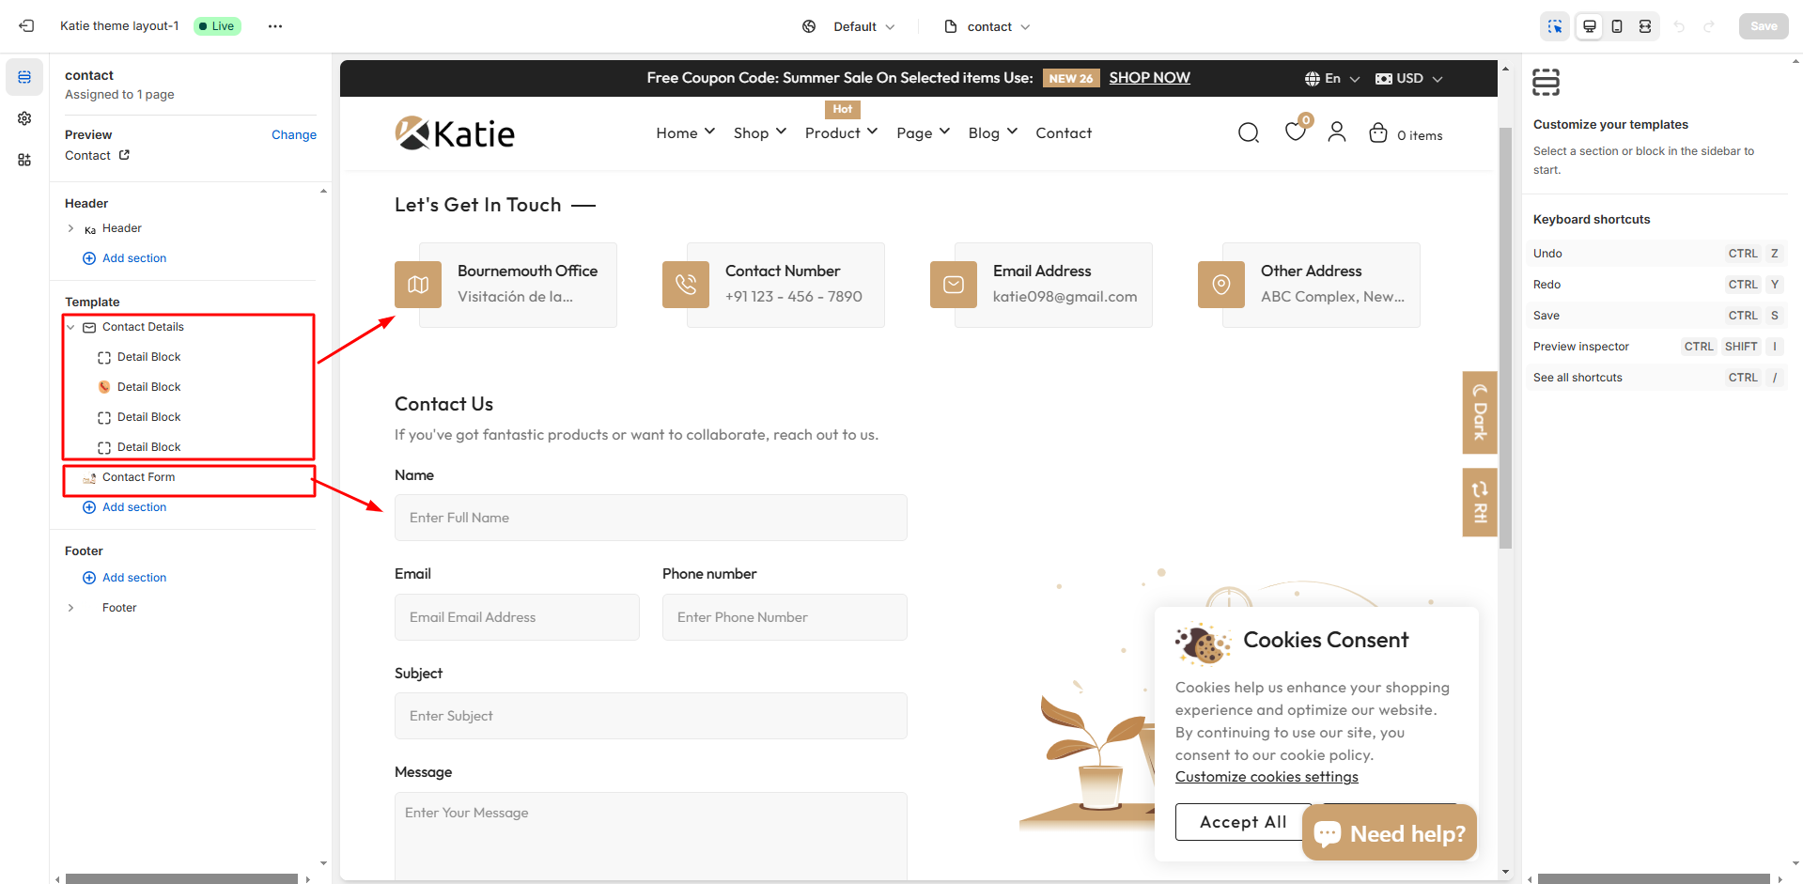Click the storefront search magnifier icon

(x=1248, y=133)
